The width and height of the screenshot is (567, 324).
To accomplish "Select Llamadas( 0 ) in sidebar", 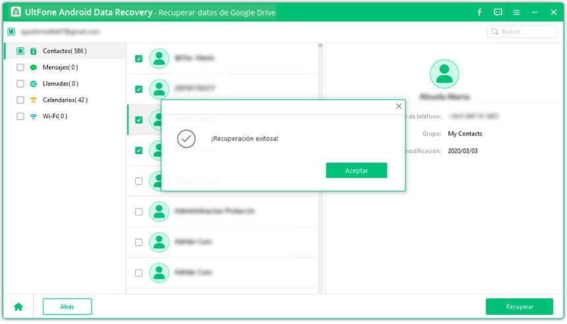I will [61, 84].
